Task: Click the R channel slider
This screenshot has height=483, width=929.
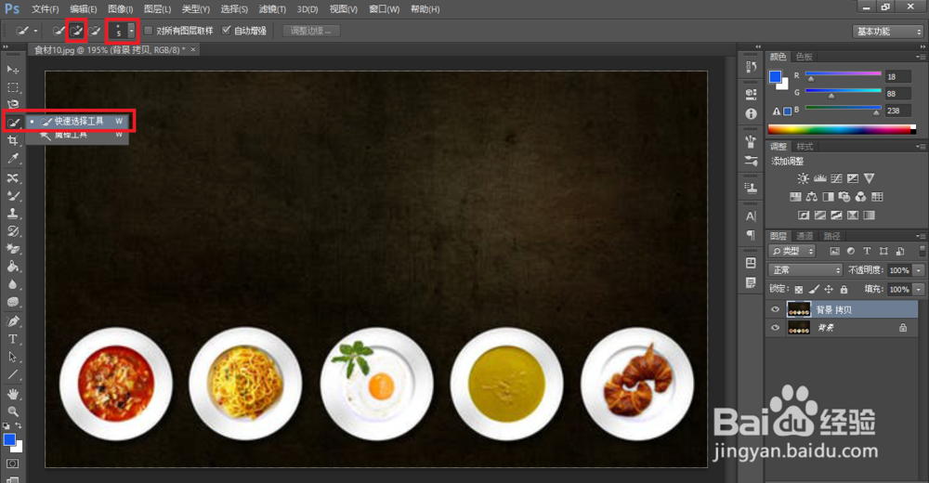Action: click(x=844, y=75)
